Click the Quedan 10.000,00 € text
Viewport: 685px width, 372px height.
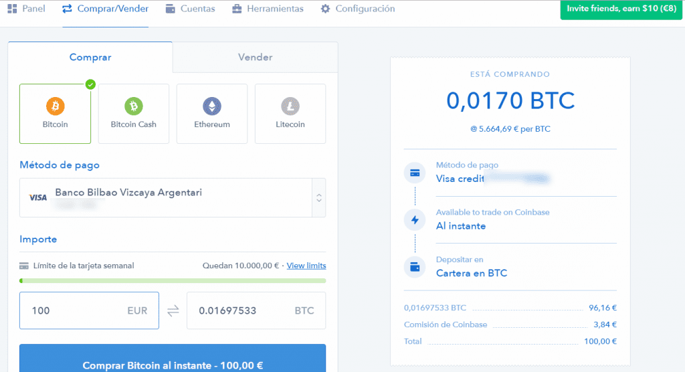(x=241, y=266)
